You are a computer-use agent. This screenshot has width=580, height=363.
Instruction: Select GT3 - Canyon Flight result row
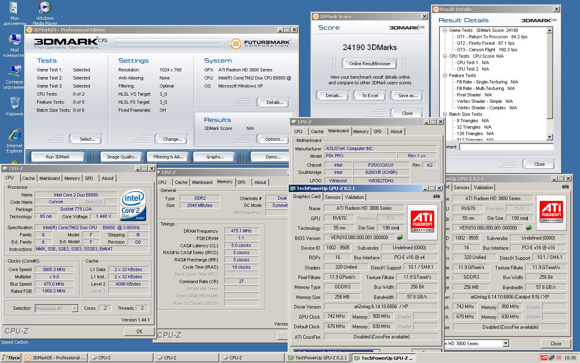click(x=487, y=50)
